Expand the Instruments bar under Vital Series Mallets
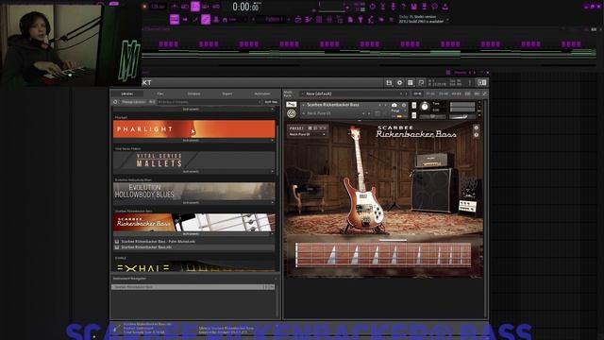The height and width of the screenshot is (340, 604). [193, 172]
